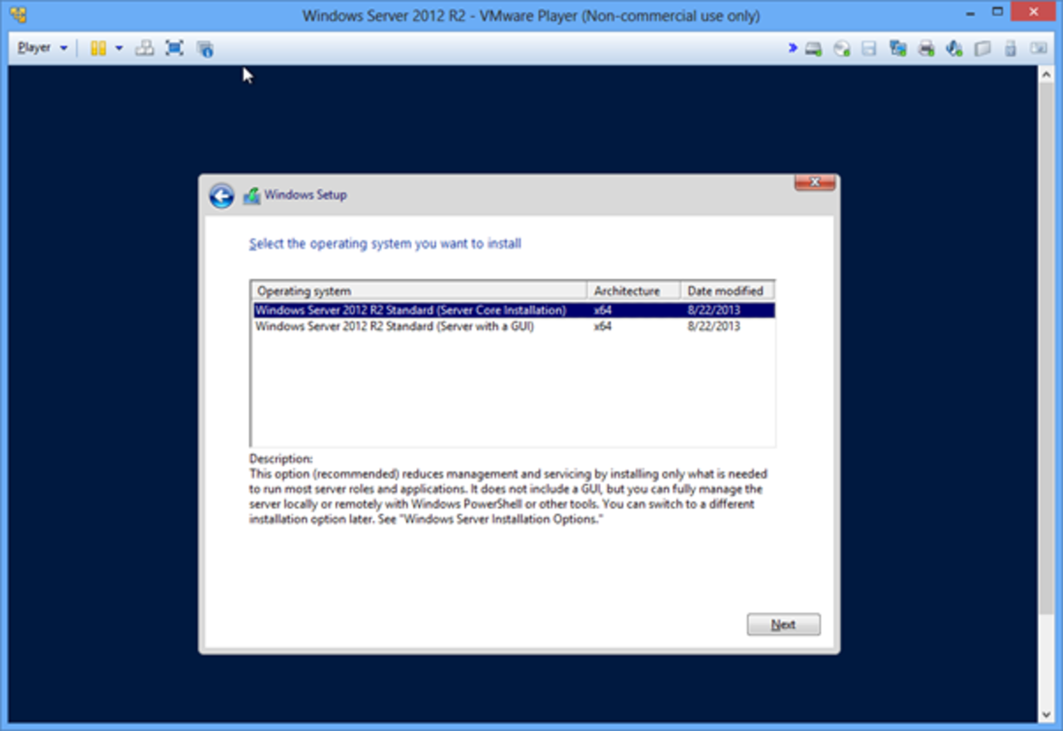The height and width of the screenshot is (731, 1063).
Task: Expand the blue chevron for device icons
Action: [x=793, y=48]
